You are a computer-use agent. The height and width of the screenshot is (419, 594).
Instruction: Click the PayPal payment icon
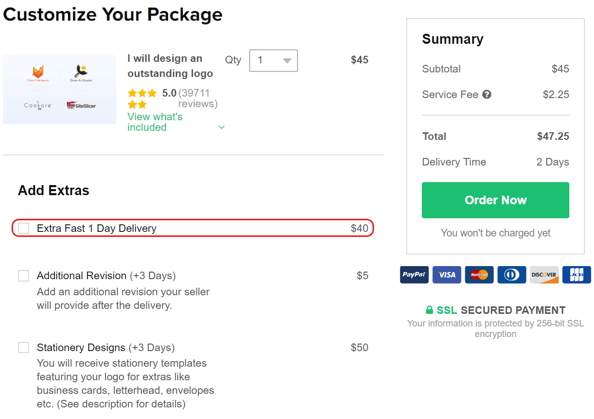[x=414, y=275]
